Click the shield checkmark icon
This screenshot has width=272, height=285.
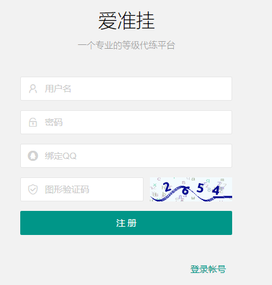pyautogui.click(x=33, y=189)
